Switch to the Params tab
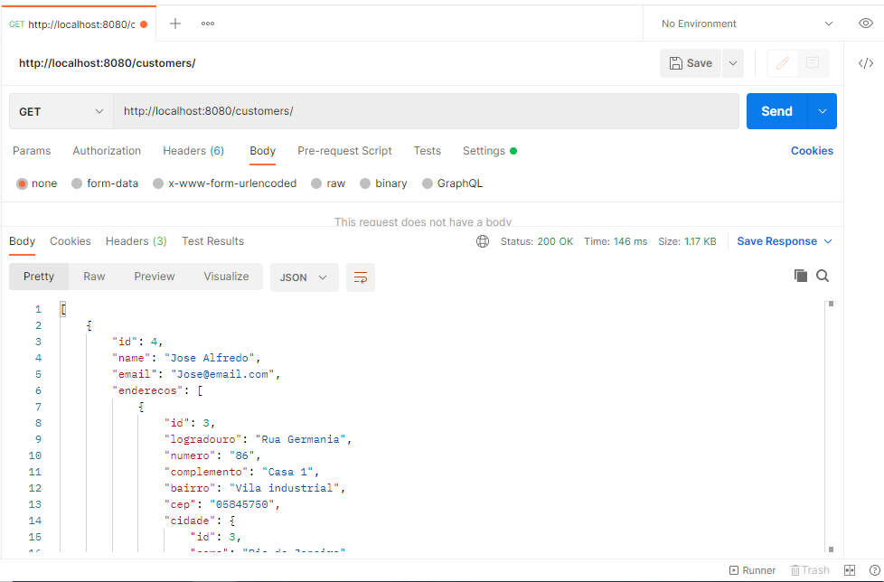The image size is (884, 582). [x=32, y=151]
